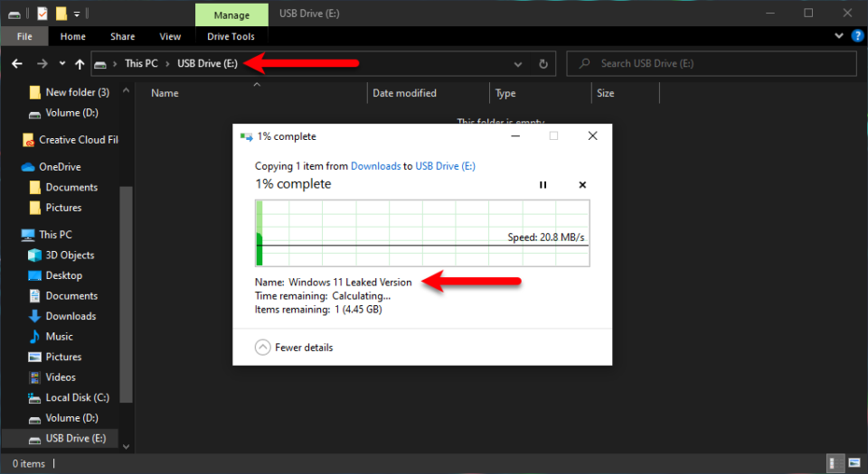Collapse the ribbon using the chevron

[838, 36]
